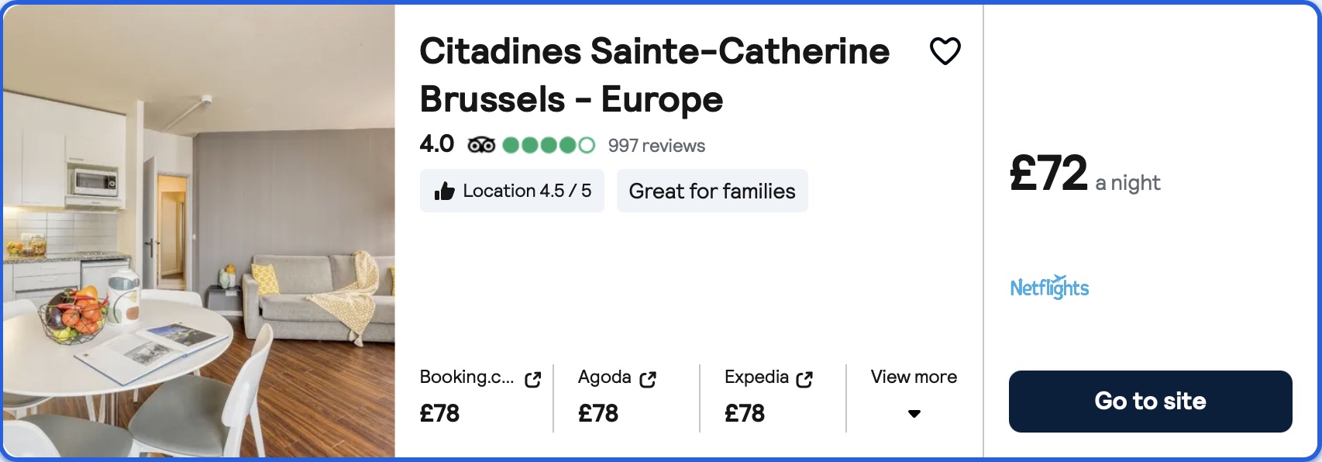1322x462 pixels.
Task: Click the Netflights logo
Action: click(1049, 287)
